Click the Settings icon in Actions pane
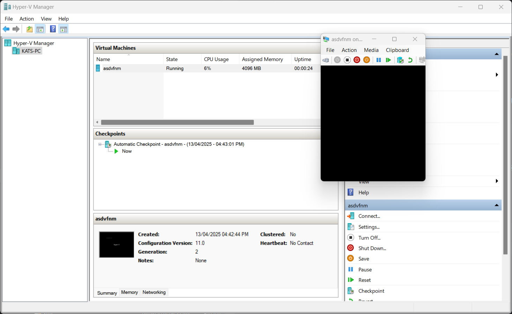Viewport: 512px width, 314px height. click(351, 227)
